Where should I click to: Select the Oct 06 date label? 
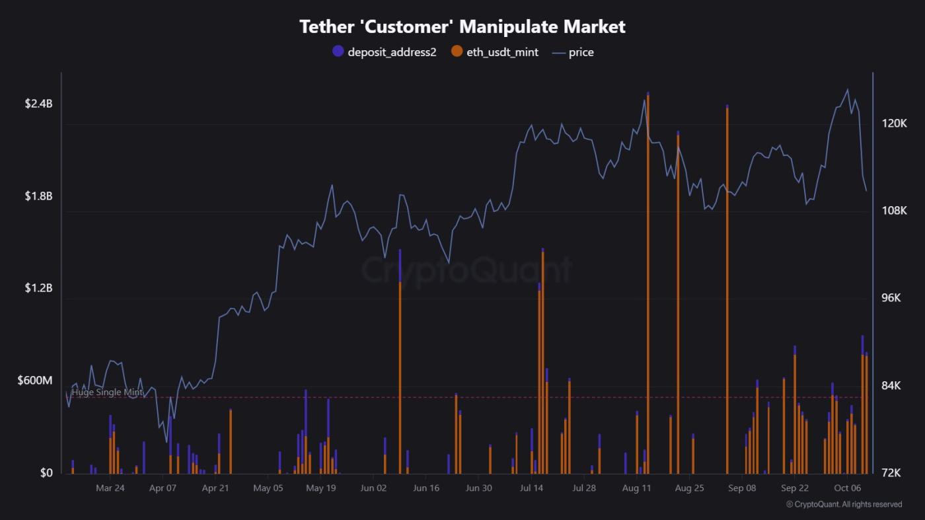click(x=847, y=488)
